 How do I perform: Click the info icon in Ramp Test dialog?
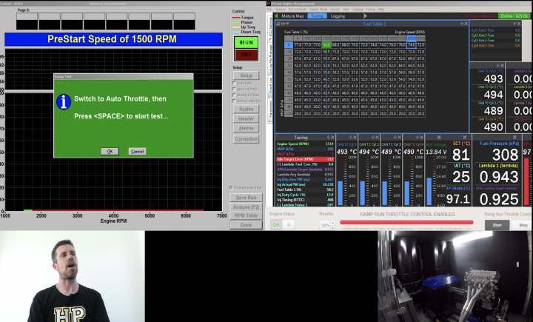[x=64, y=102]
